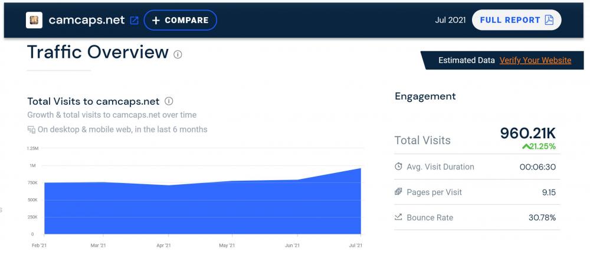Download the FULL REPORT
The image size is (590, 259).
tap(517, 20)
